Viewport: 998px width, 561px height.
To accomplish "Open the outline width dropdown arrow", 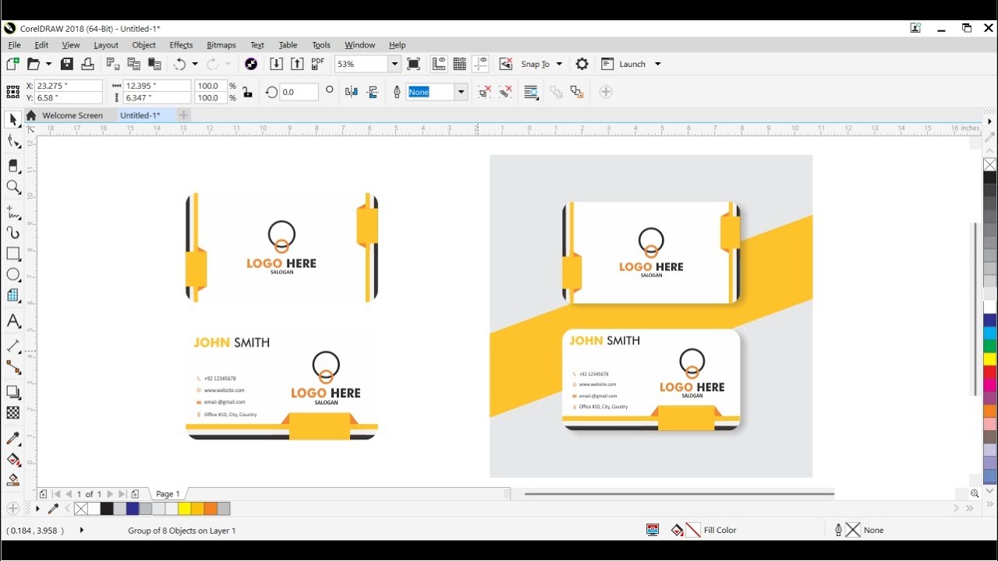I will pos(461,92).
